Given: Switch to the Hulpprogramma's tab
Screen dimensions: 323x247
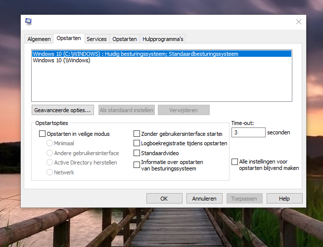Looking at the screenshot, I should [163, 39].
